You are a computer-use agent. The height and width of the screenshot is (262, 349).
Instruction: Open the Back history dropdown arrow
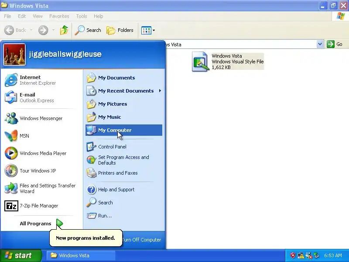coord(31,30)
